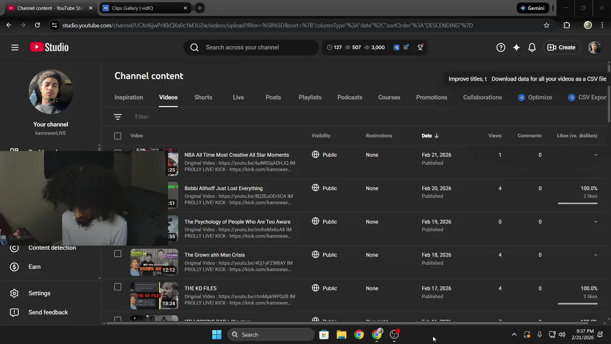Bookmark this page with star icon
Viewport: 611px width, 344px height.
tap(547, 25)
